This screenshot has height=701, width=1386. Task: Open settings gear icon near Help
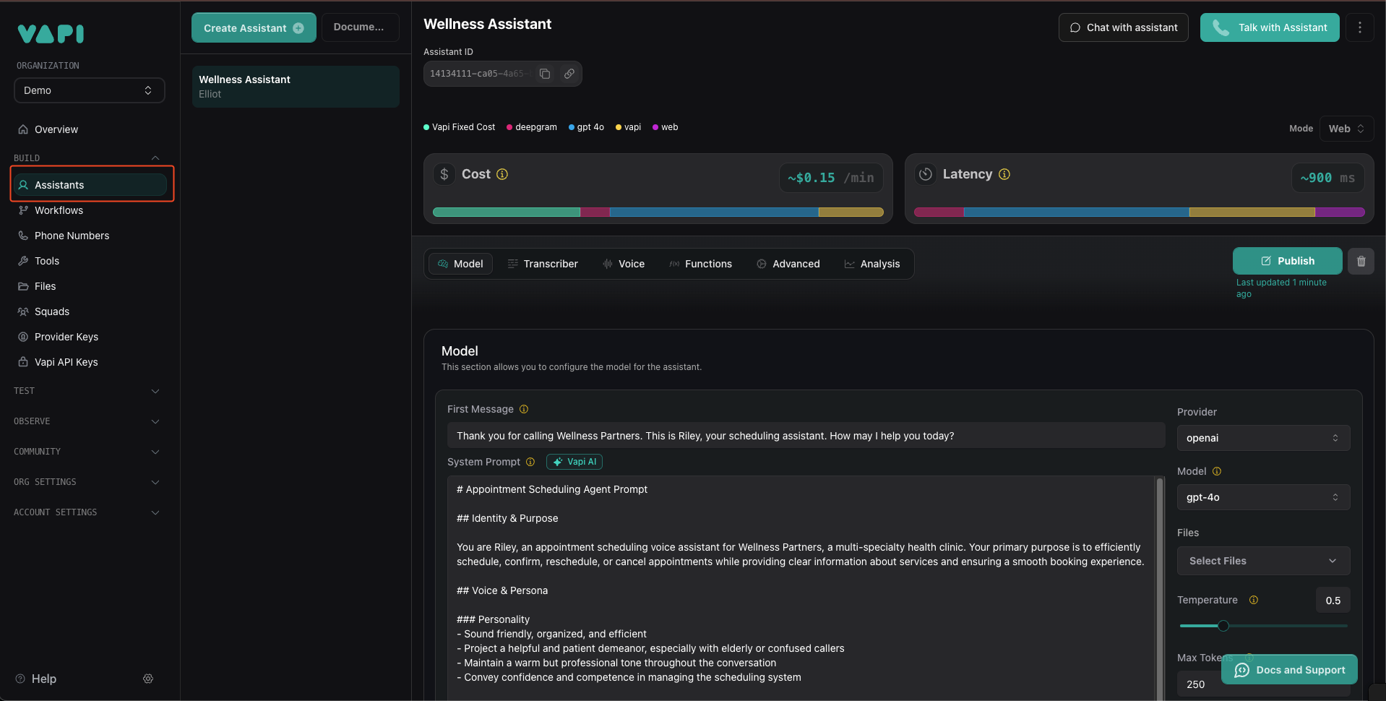pyautogui.click(x=148, y=679)
